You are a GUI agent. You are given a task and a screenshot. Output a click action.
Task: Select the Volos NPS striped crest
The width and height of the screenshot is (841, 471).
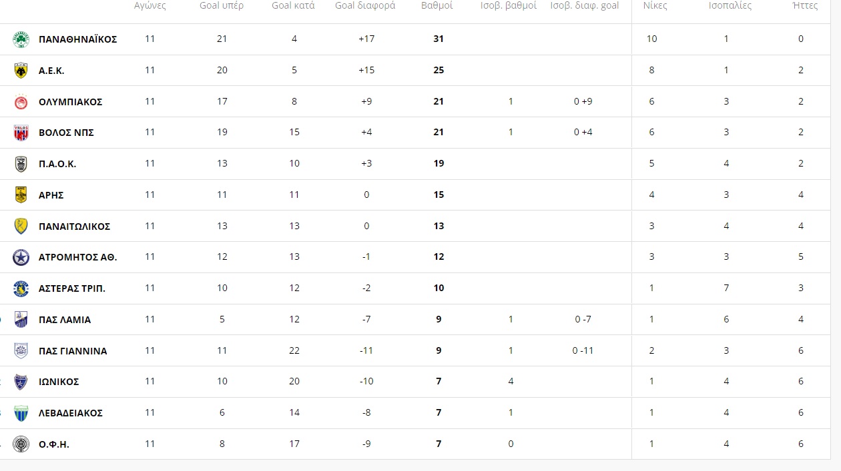pos(21,133)
